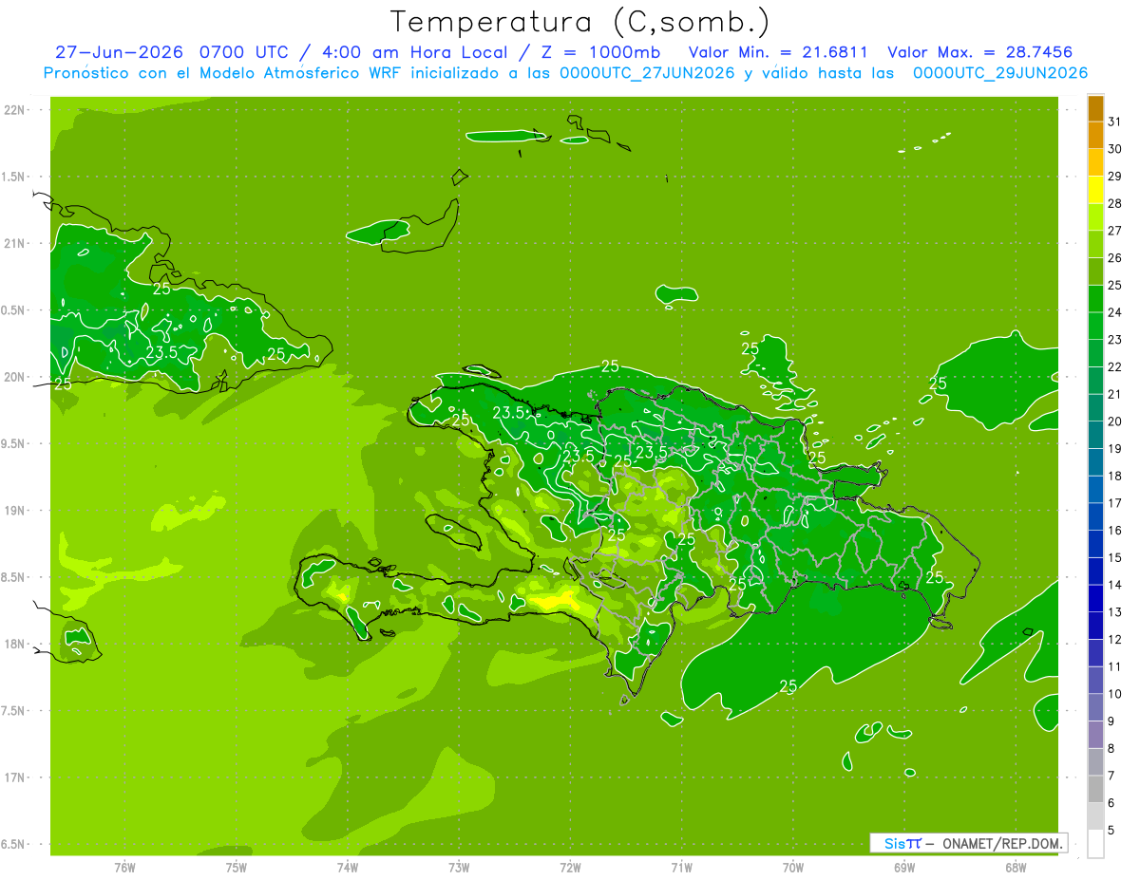Viewport: 1140px width, 880px height.
Task: Click the colorbar label '5'
Action: pos(1111,831)
